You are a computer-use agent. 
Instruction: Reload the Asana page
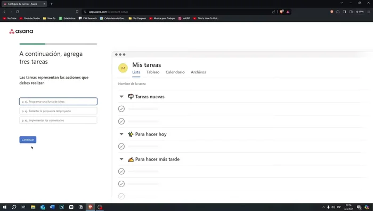pyautogui.click(x=18, y=12)
